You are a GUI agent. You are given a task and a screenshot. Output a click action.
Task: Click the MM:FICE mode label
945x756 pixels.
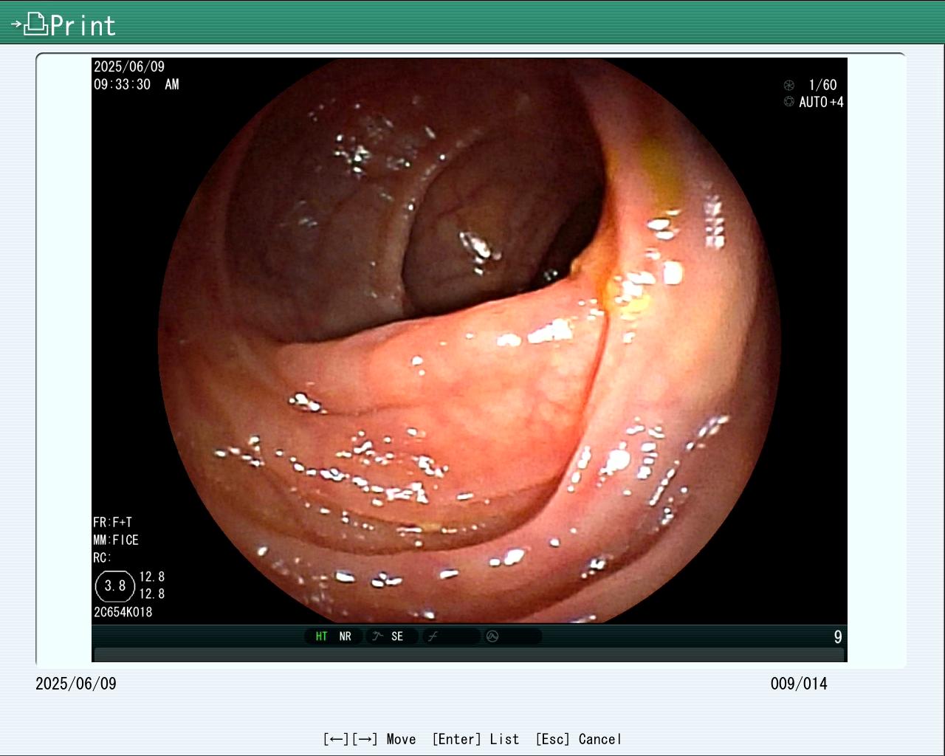[x=116, y=540]
